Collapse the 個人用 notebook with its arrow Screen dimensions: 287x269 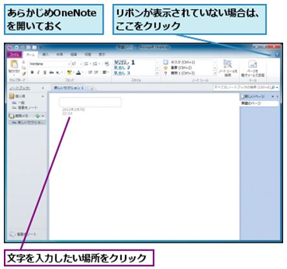pos(43,96)
